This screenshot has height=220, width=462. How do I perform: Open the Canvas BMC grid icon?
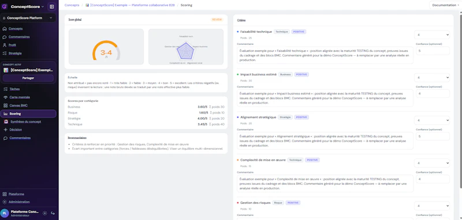(x=5, y=105)
